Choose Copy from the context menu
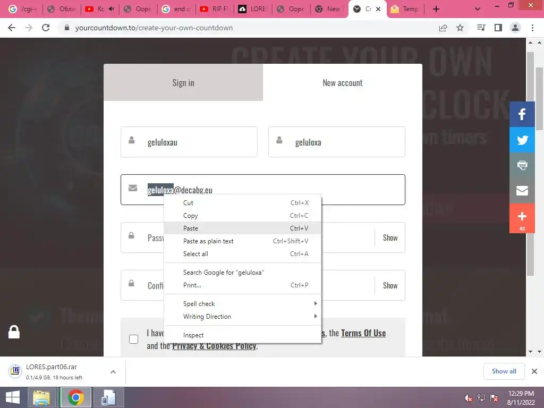This screenshot has height=408, width=544. click(242, 216)
